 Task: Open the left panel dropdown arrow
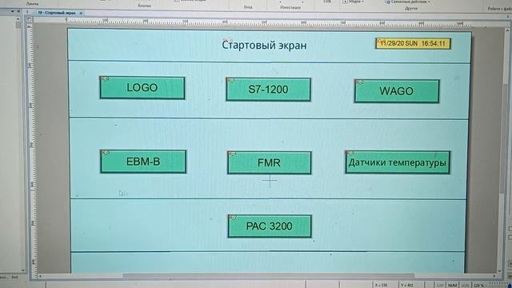pyautogui.click(x=13, y=11)
